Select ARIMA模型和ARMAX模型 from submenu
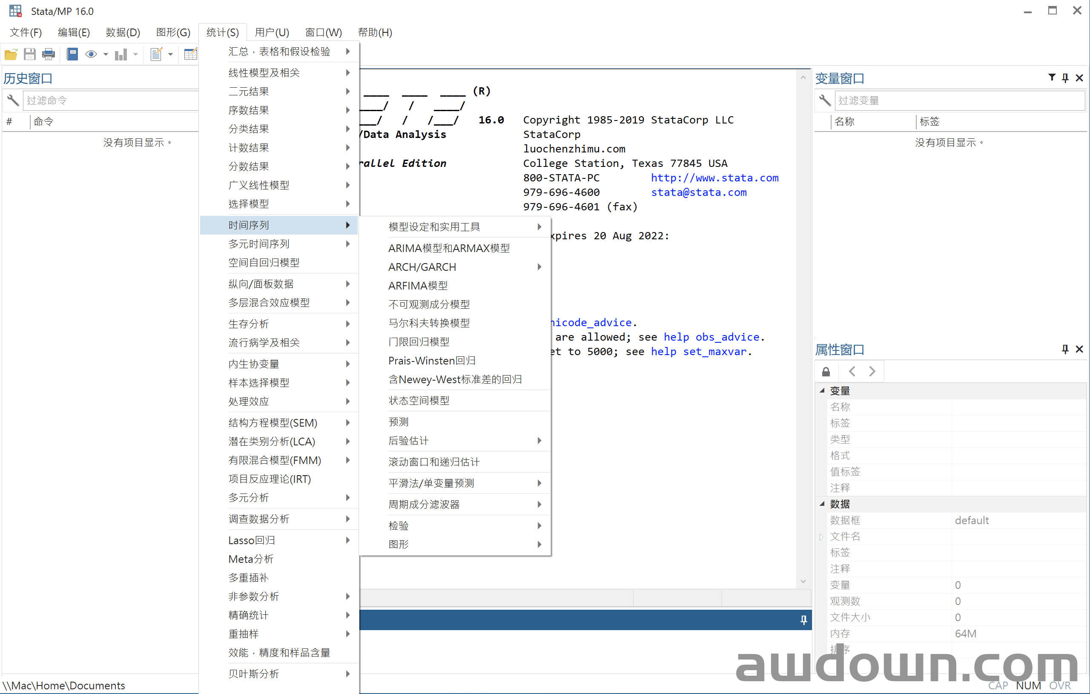This screenshot has width=1090, height=694. [449, 248]
